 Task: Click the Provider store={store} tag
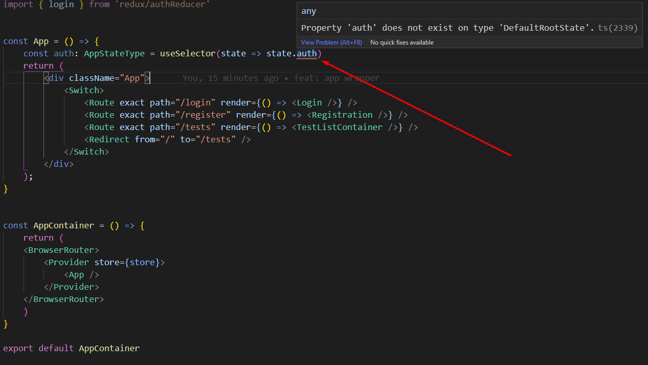tap(104, 263)
